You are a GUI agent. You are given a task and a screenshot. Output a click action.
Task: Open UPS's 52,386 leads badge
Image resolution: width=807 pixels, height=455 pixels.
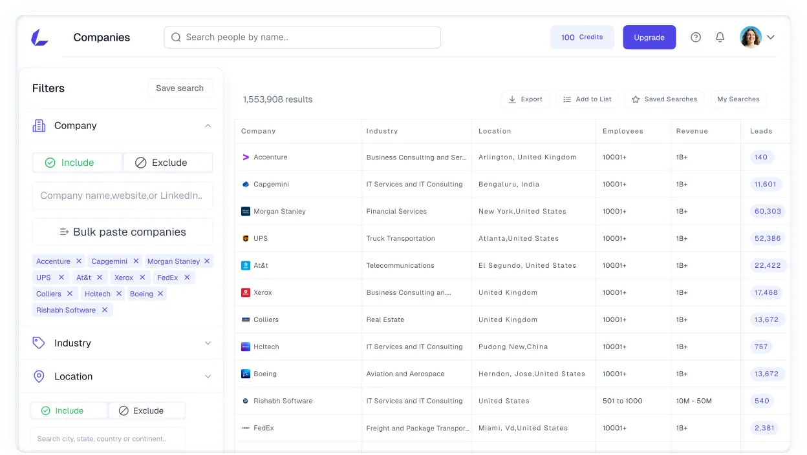click(768, 238)
